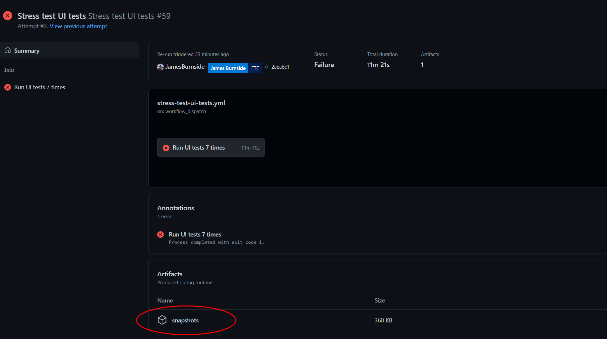Image resolution: width=607 pixels, height=339 pixels.
Task: Click the JamesBurnside username link
Action: [x=185, y=67]
